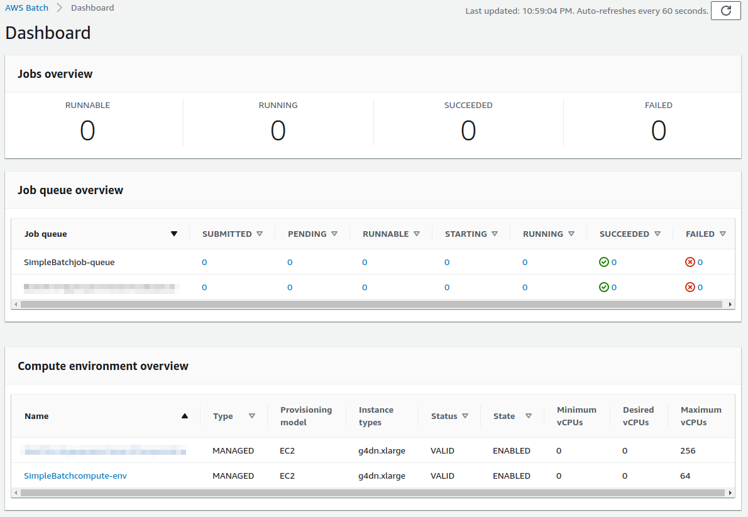Viewport: 748px width, 517px height.
Task: Click the RUNNING count for SimpleBatchjob-queue
Action: pos(525,262)
